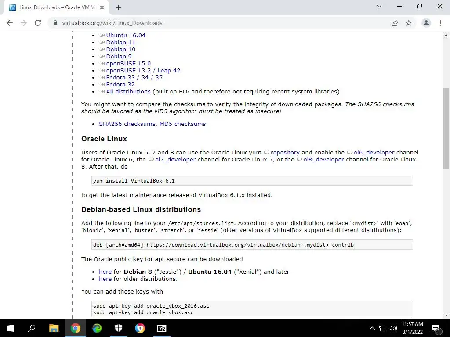Open the volume speaker tray icon
Viewport: 450px width, 337px height.
click(x=393, y=328)
